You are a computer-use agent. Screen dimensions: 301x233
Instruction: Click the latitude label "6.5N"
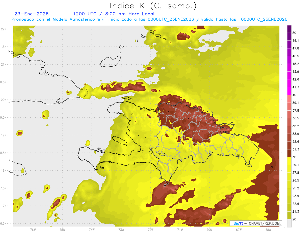(4, 223)
